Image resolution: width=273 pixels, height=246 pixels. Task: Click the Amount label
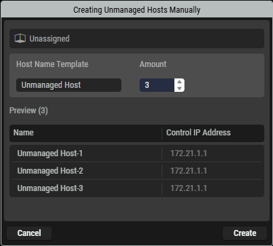click(x=153, y=64)
